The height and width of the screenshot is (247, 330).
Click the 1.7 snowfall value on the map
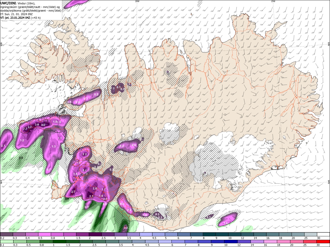pyautogui.click(x=104, y=189)
